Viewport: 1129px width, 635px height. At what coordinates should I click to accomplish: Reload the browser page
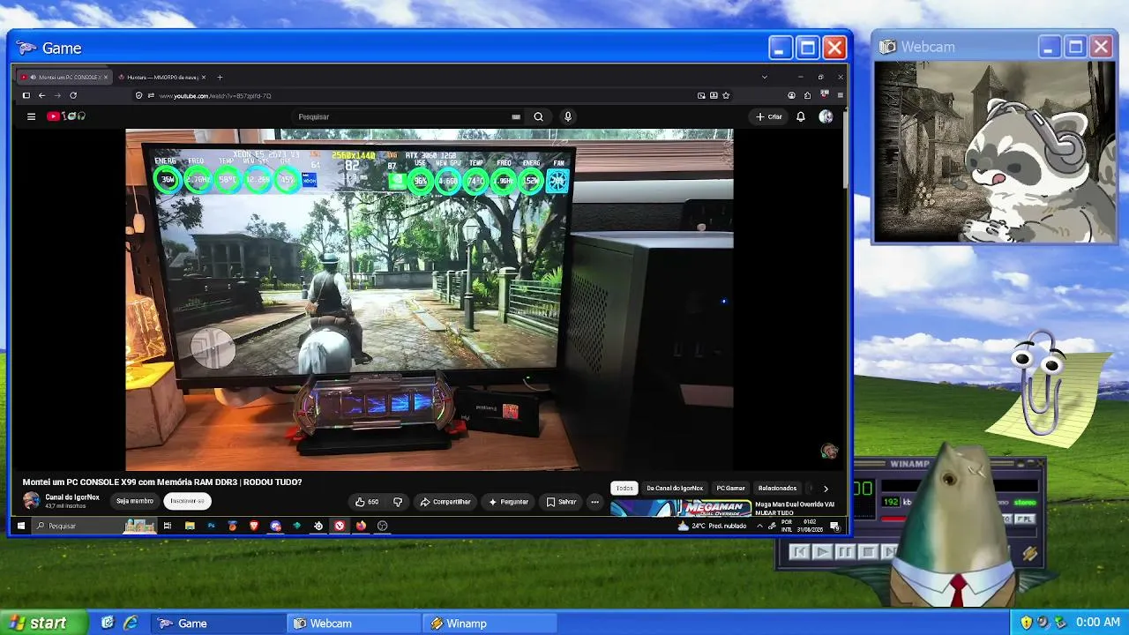[x=73, y=95]
